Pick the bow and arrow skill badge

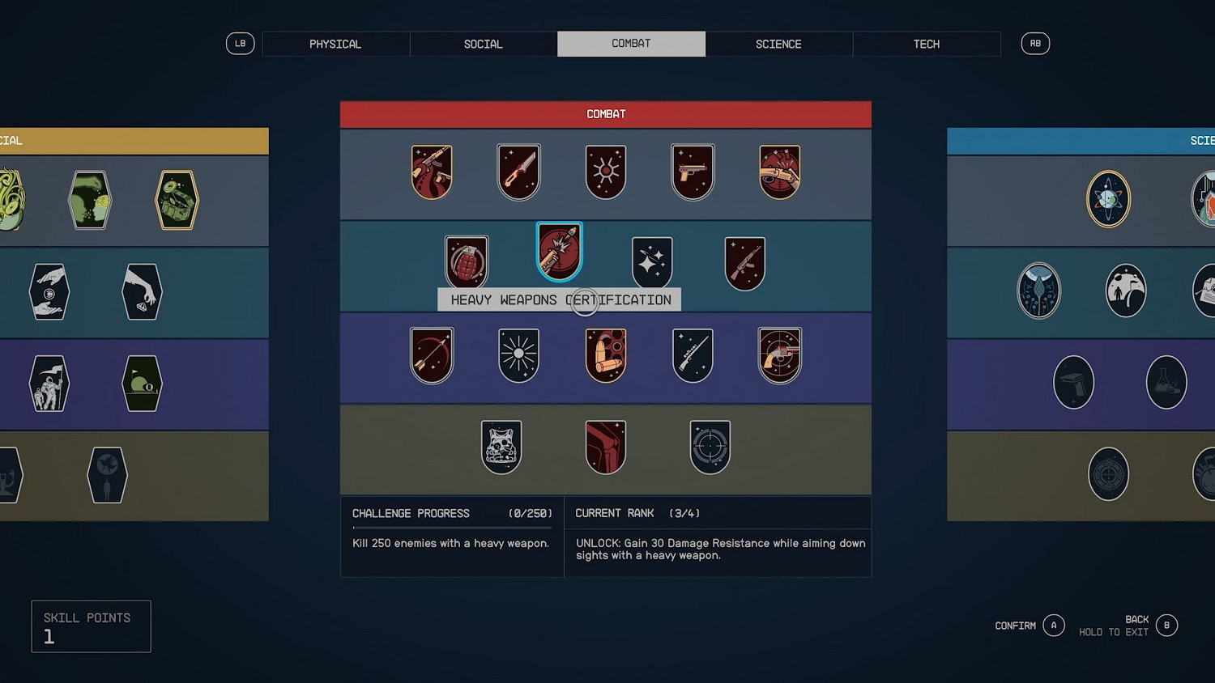[432, 354]
